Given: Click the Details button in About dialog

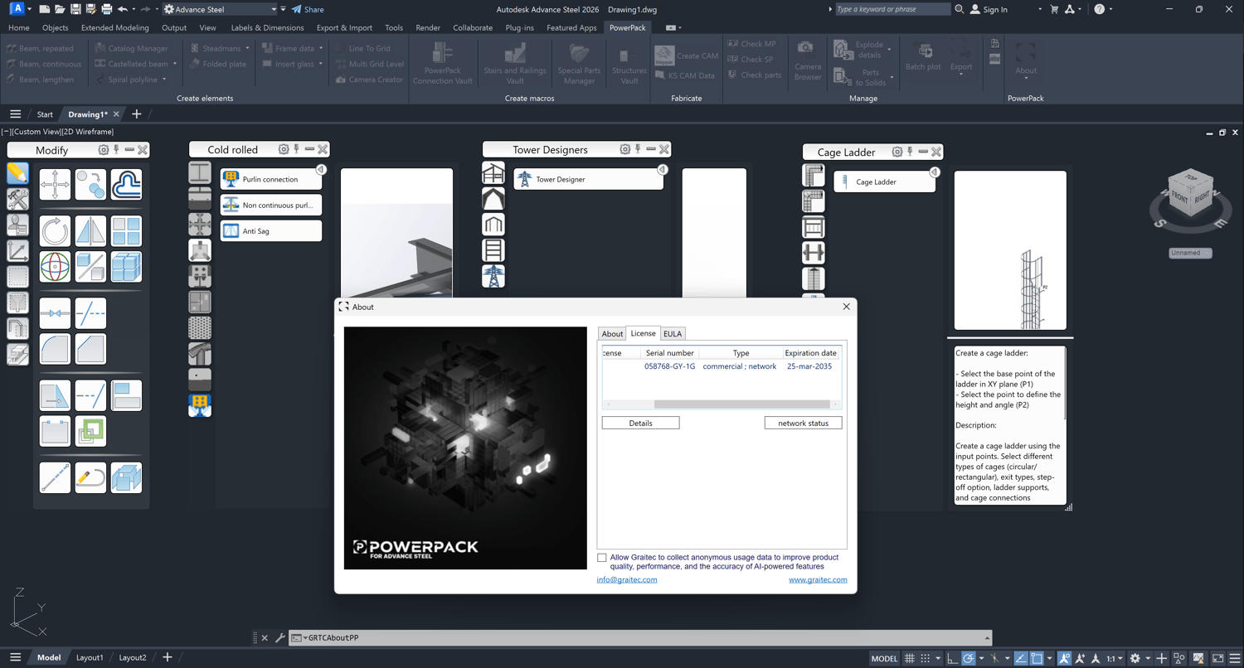Looking at the screenshot, I should (x=640, y=423).
